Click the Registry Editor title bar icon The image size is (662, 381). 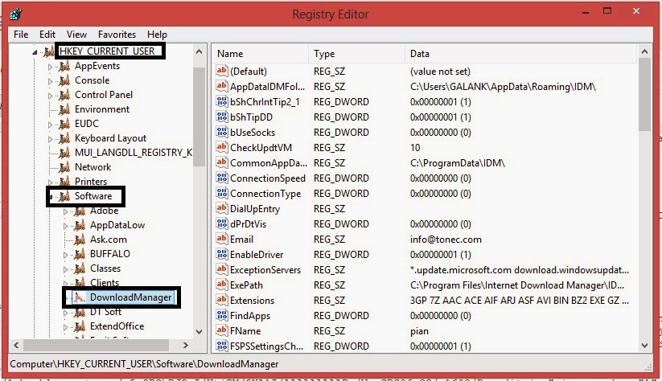coord(15,14)
